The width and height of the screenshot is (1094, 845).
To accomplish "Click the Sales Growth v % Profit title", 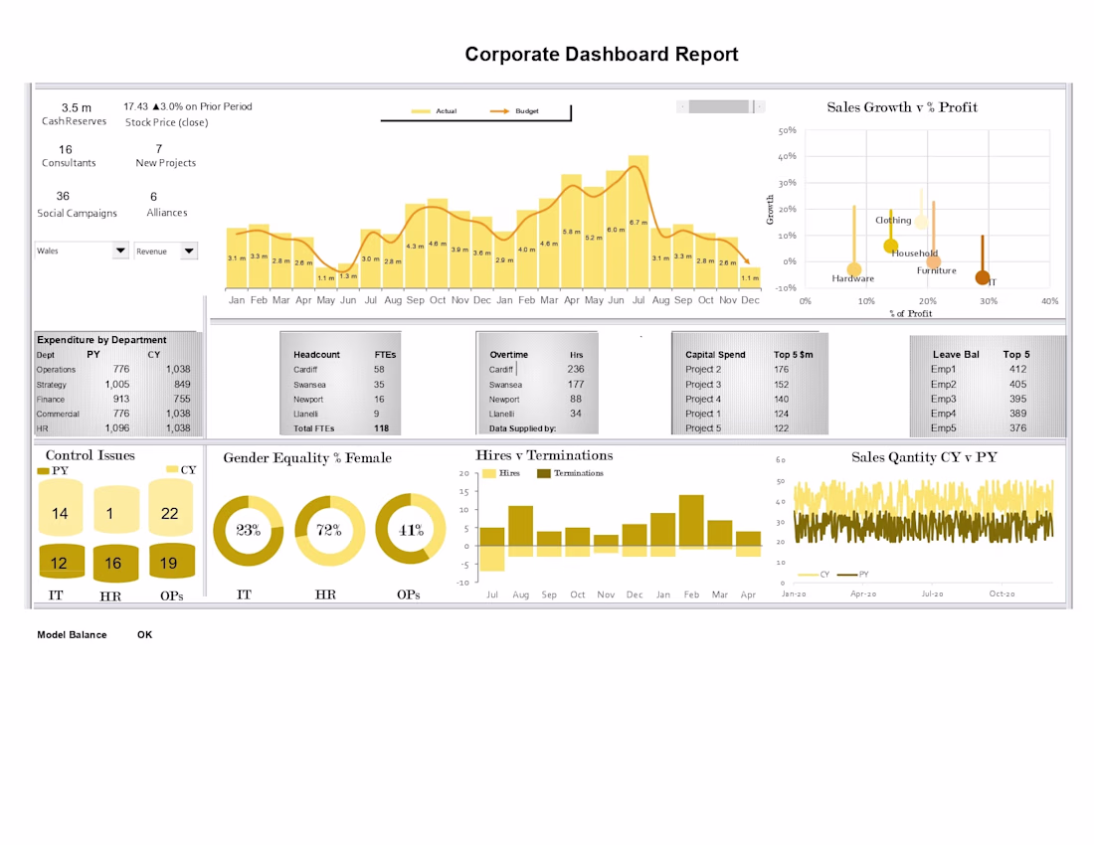I will [902, 107].
